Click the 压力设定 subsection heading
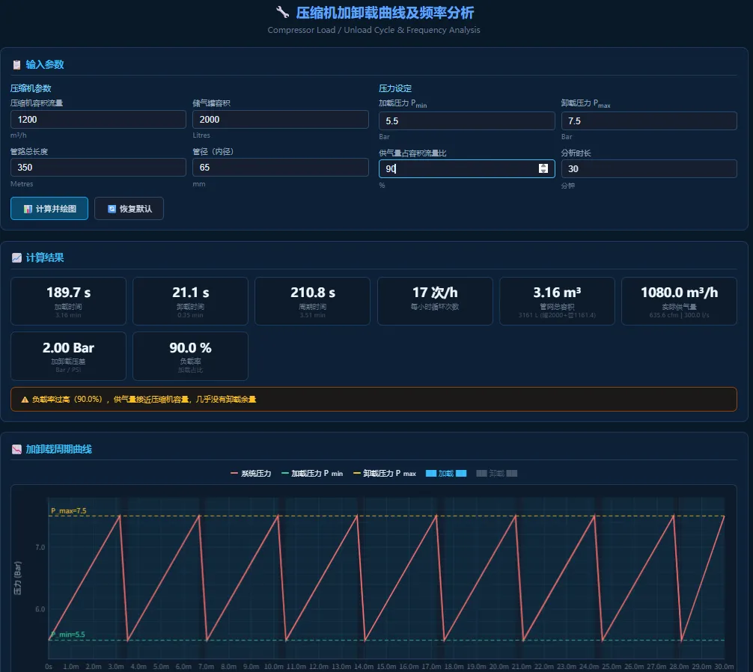The height and width of the screenshot is (672, 753). [395, 88]
